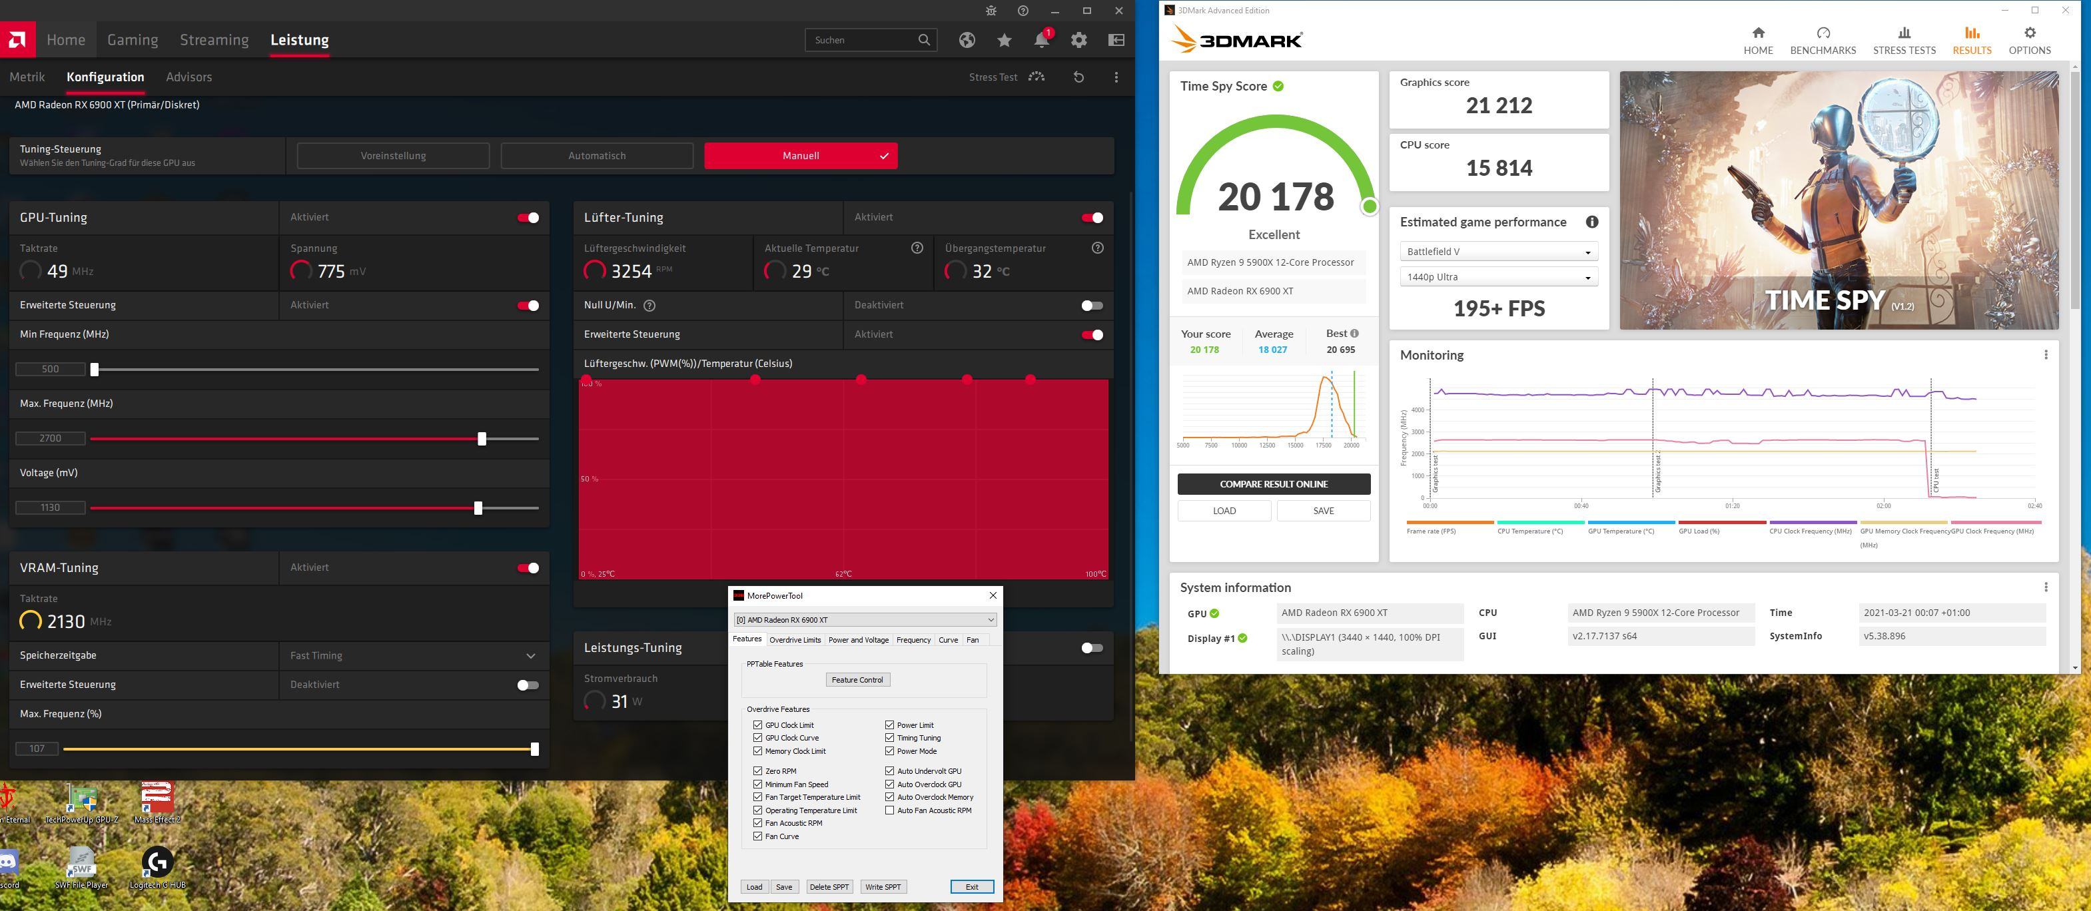
Task: Click the bug report icon in title bar
Action: click(x=991, y=11)
